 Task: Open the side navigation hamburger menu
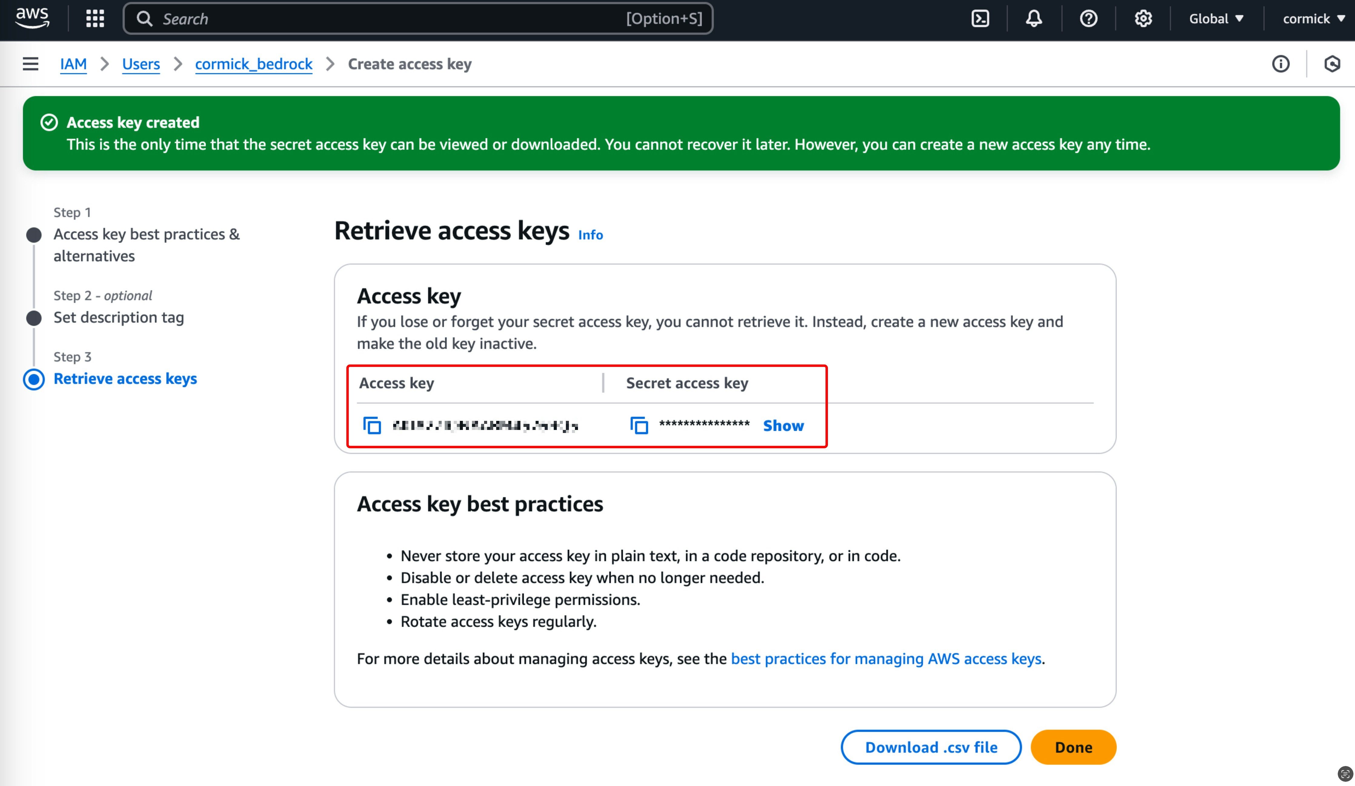(30, 64)
